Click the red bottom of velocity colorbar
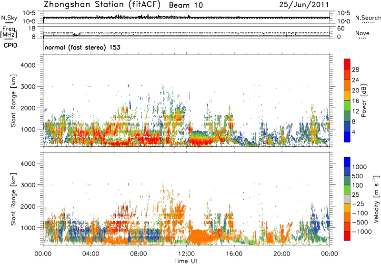 [x=347, y=236]
